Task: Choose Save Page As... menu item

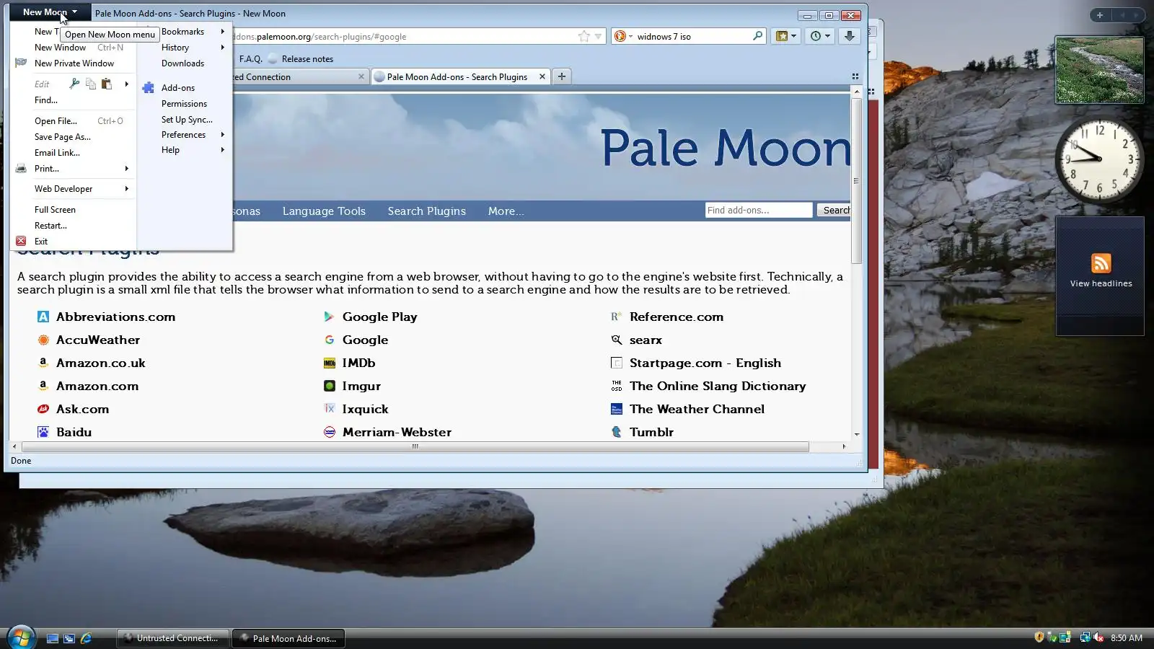Action: coord(74,137)
